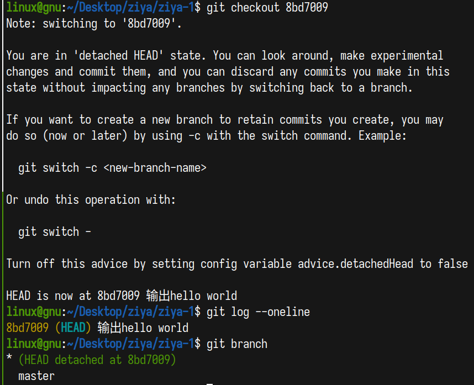Click the "Or undo this operation with:" line
This screenshot has width=474, height=385.
point(91,199)
